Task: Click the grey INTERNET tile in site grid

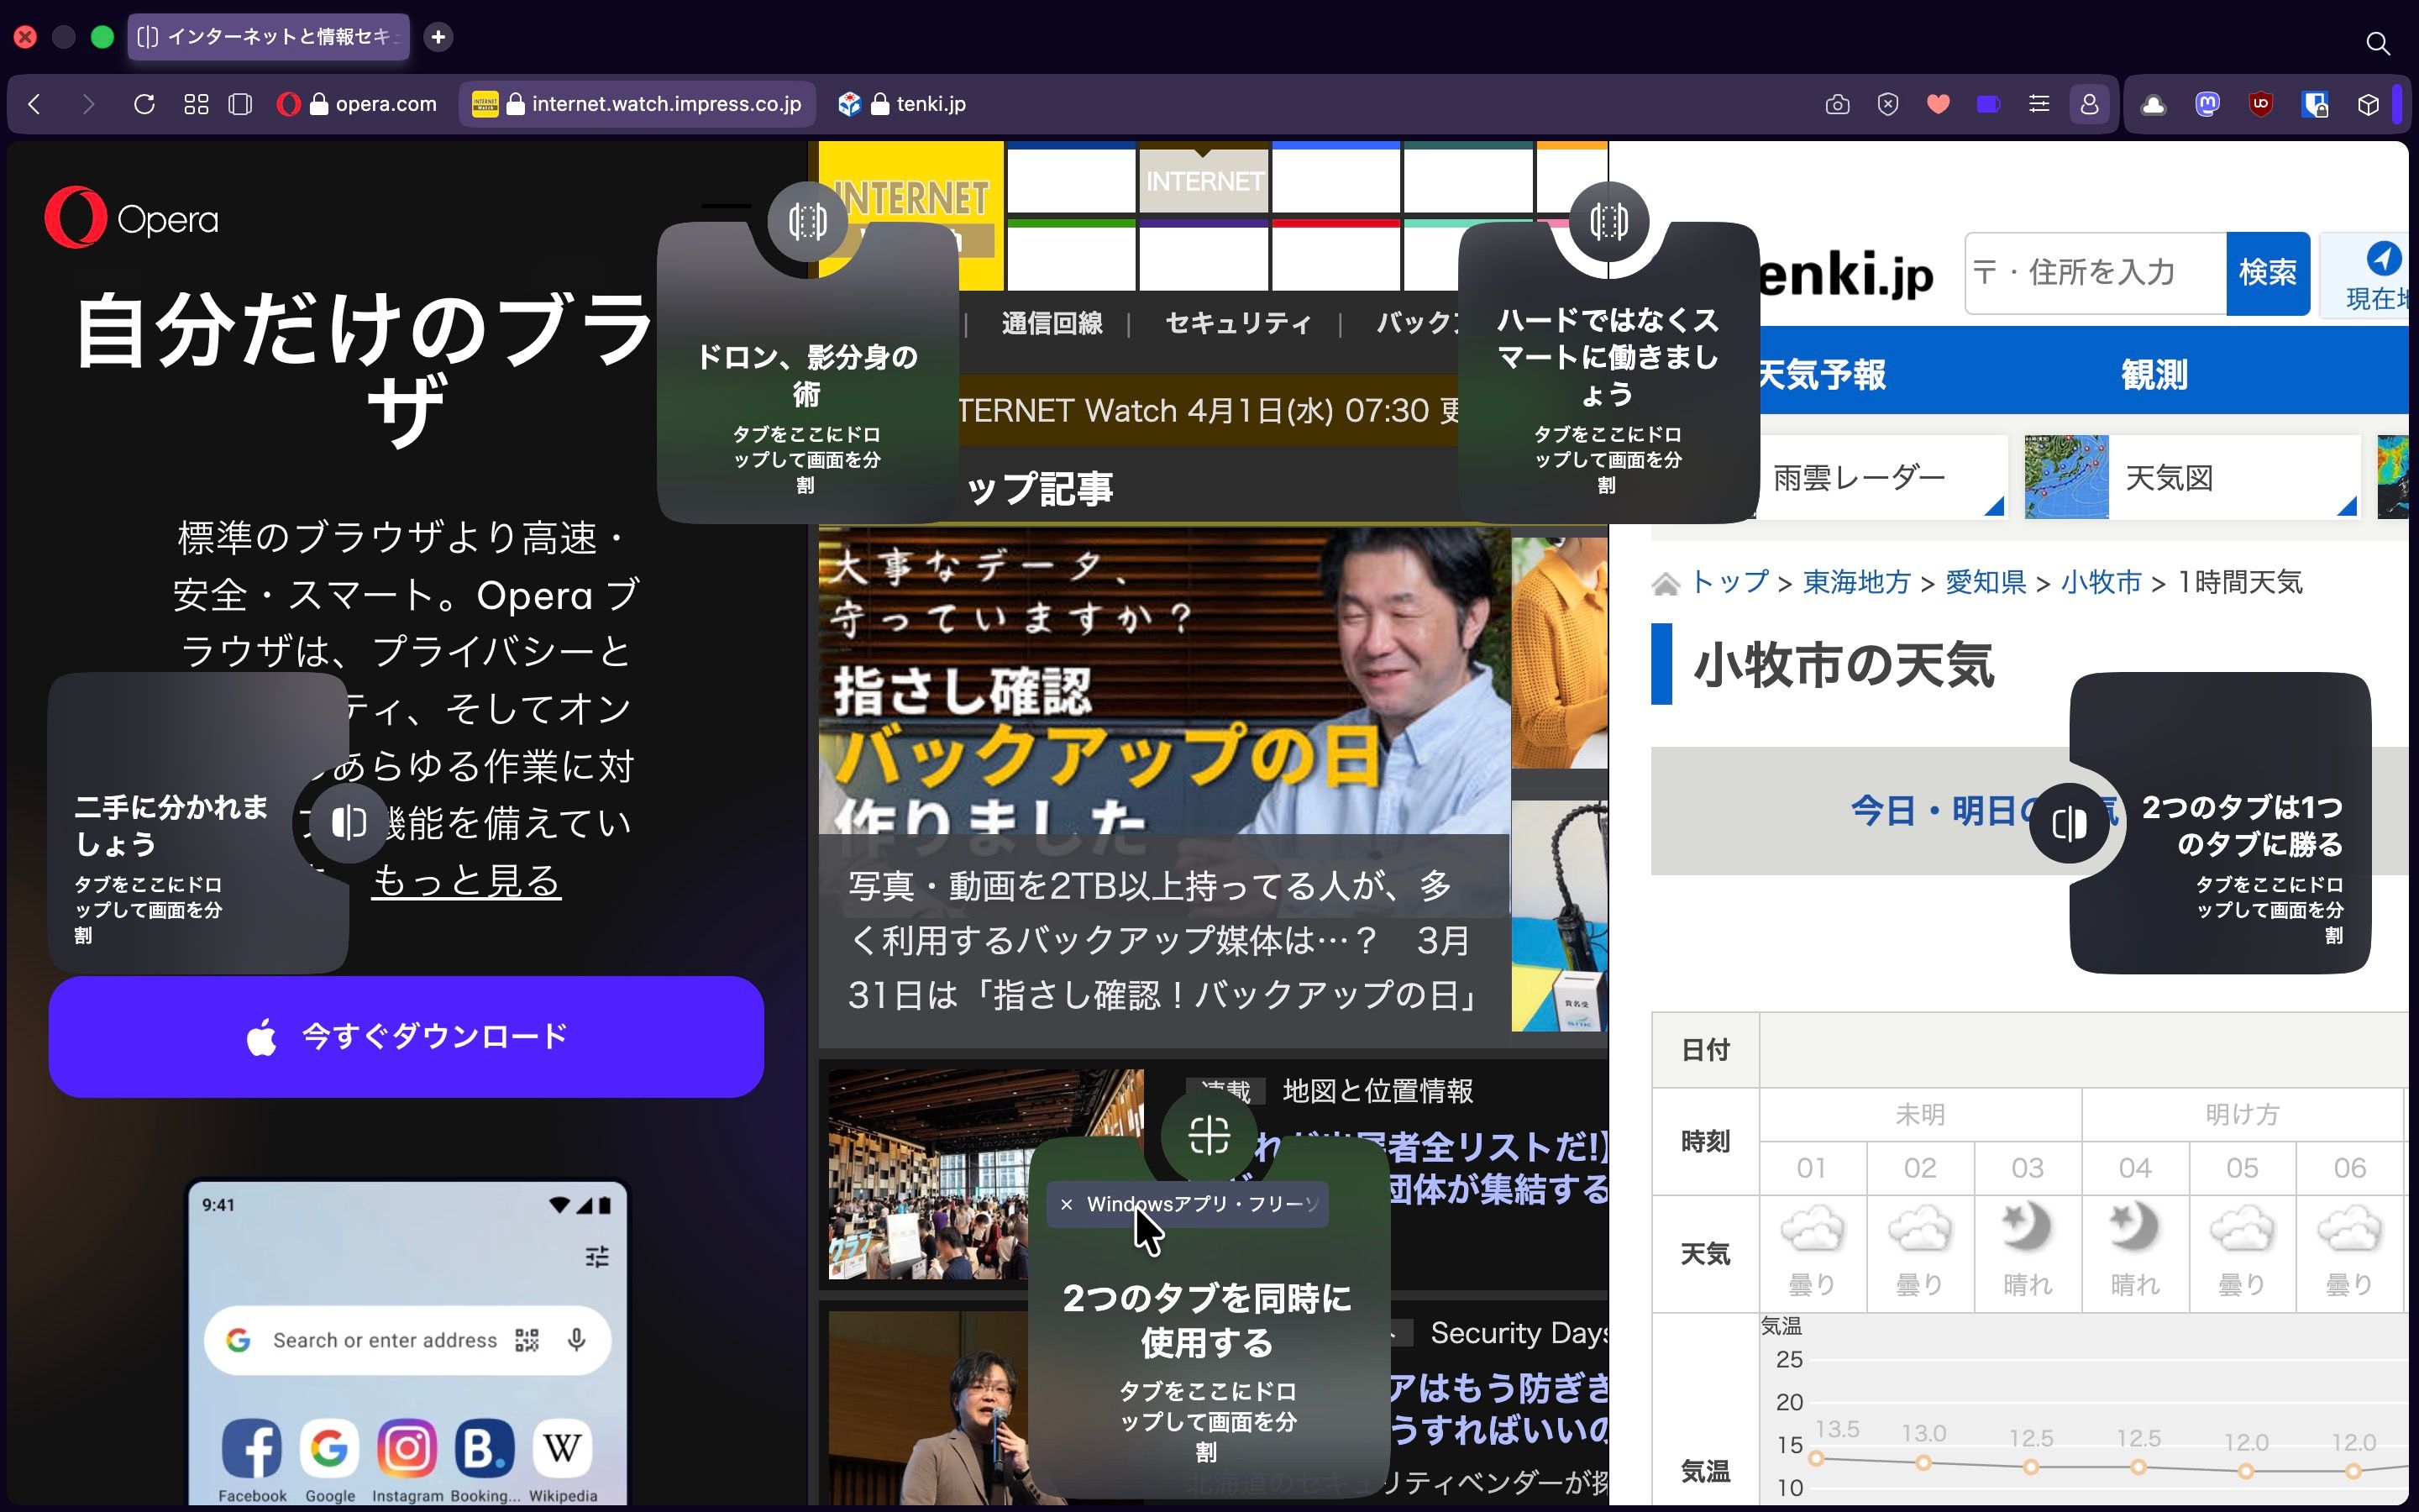Action: tap(1204, 181)
